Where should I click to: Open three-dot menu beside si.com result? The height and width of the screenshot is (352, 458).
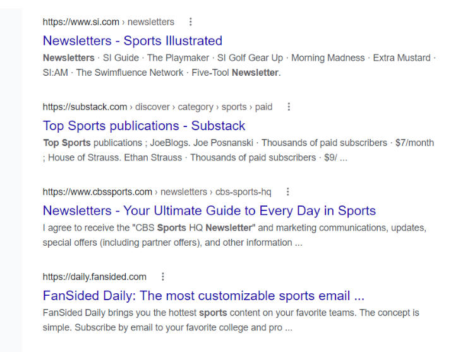pyautogui.click(x=191, y=22)
